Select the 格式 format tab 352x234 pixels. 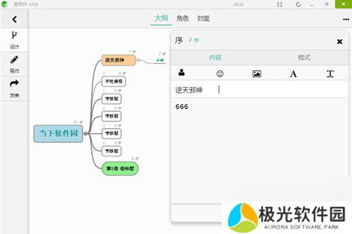click(304, 58)
